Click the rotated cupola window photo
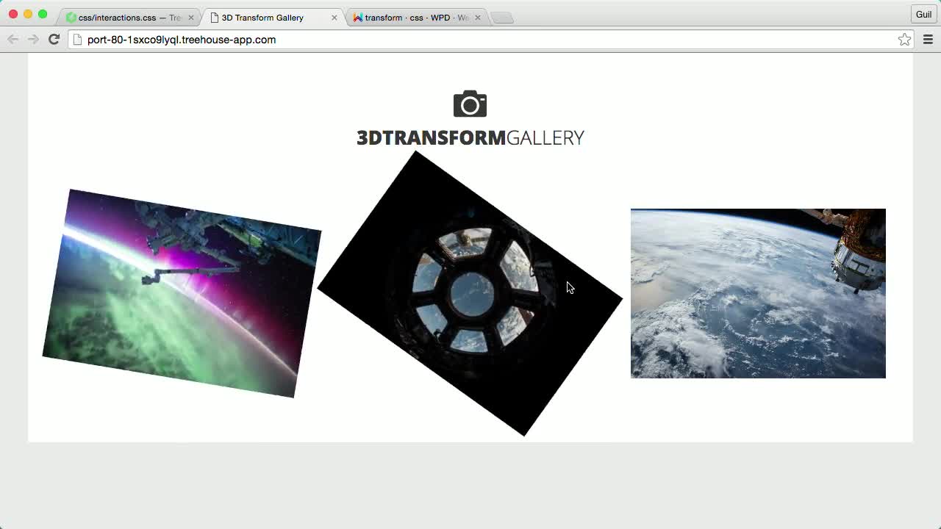 tap(470, 294)
